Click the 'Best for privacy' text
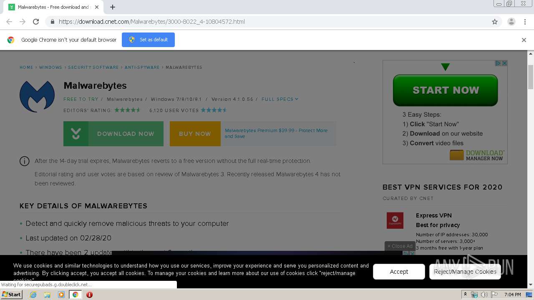534x300 pixels. click(438, 225)
